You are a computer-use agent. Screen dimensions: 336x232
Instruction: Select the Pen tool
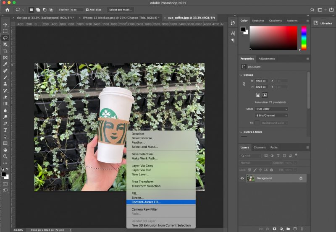pyautogui.click(x=5, y=123)
